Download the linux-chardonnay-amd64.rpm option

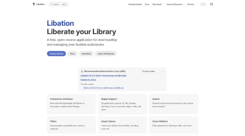[x=104, y=87]
